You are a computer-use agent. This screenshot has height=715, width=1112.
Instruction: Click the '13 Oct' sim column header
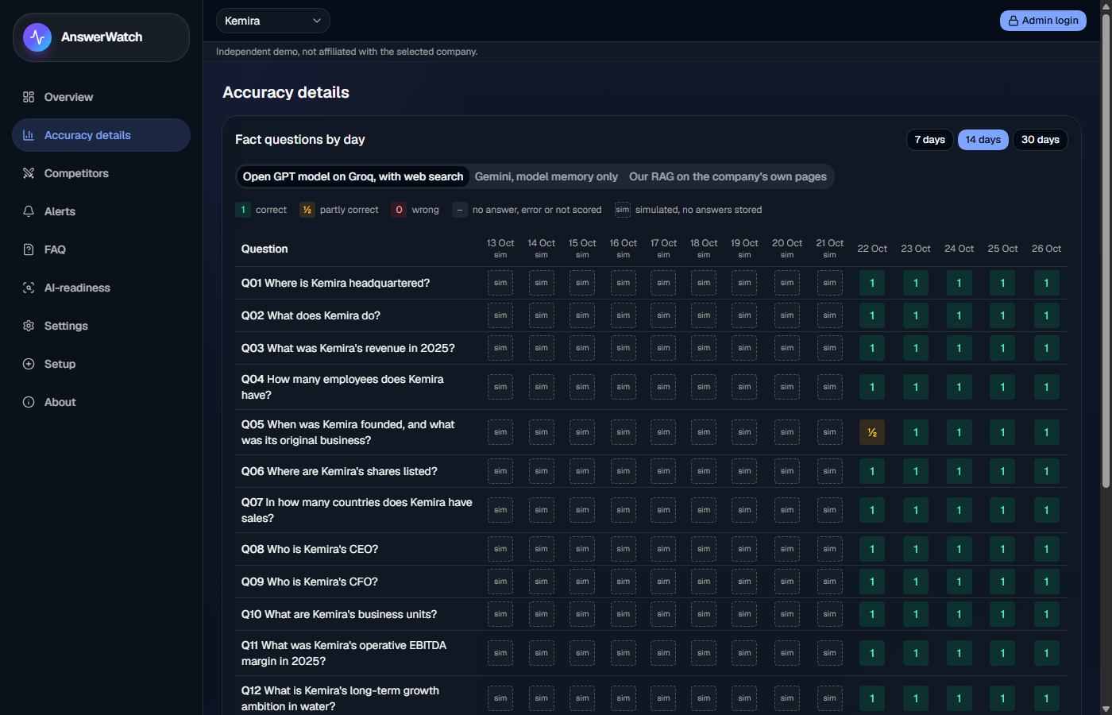(500, 248)
